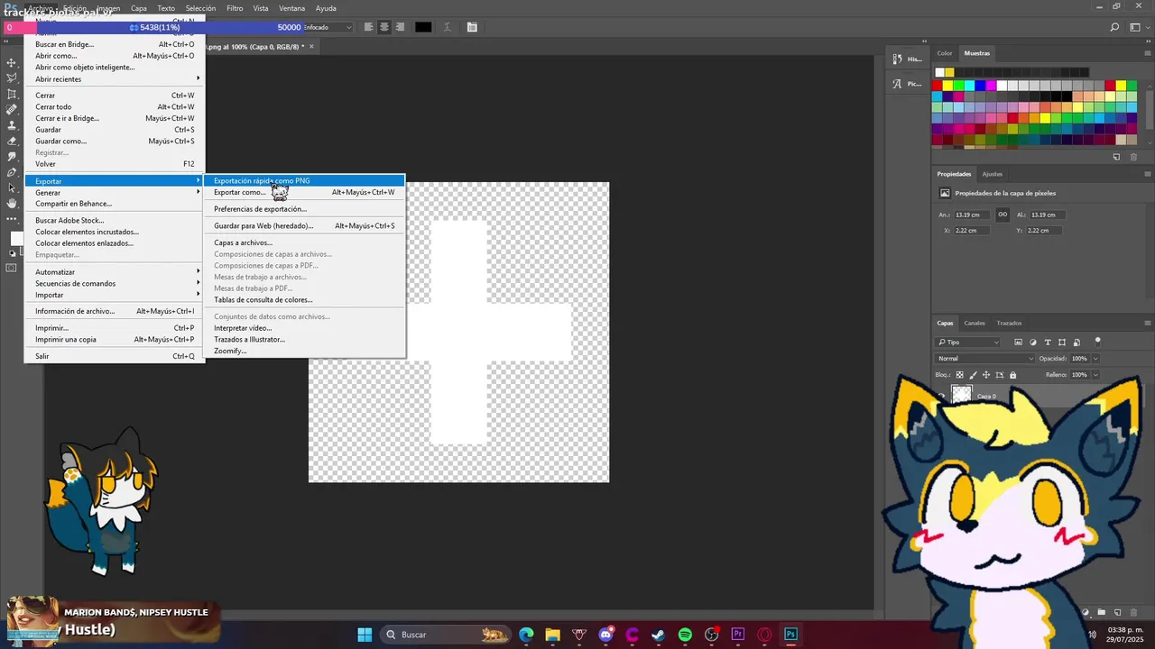1155x649 pixels.
Task: Select the Eraser tool
Action: [12, 141]
